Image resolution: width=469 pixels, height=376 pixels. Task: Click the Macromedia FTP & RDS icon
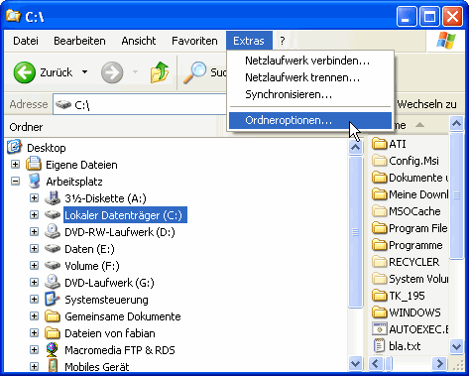coord(53,350)
